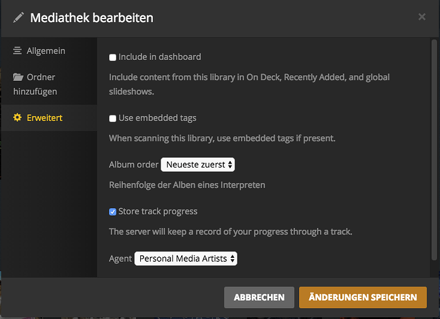
Task: Click the Allgemein list icon
Action: tap(18, 51)
